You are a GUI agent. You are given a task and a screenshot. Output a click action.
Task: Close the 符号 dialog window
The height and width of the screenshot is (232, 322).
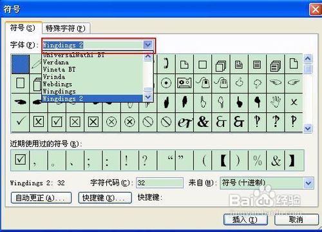315,10
